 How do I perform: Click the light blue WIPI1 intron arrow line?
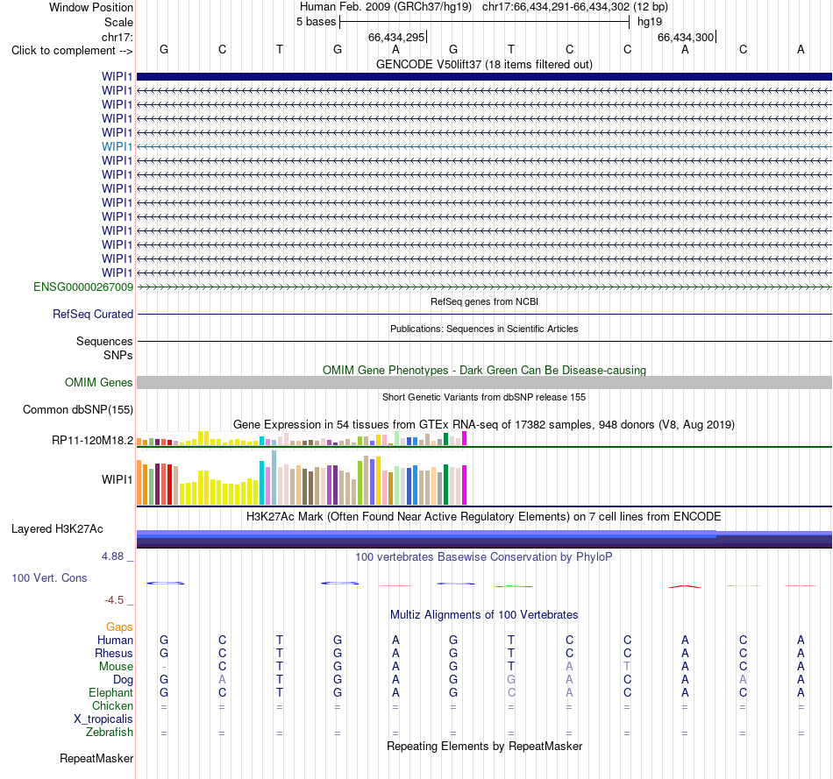tap(484, 146)
